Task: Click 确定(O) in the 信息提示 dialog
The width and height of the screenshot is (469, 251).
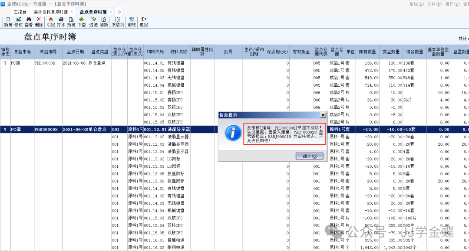Action: coord(310,156)
